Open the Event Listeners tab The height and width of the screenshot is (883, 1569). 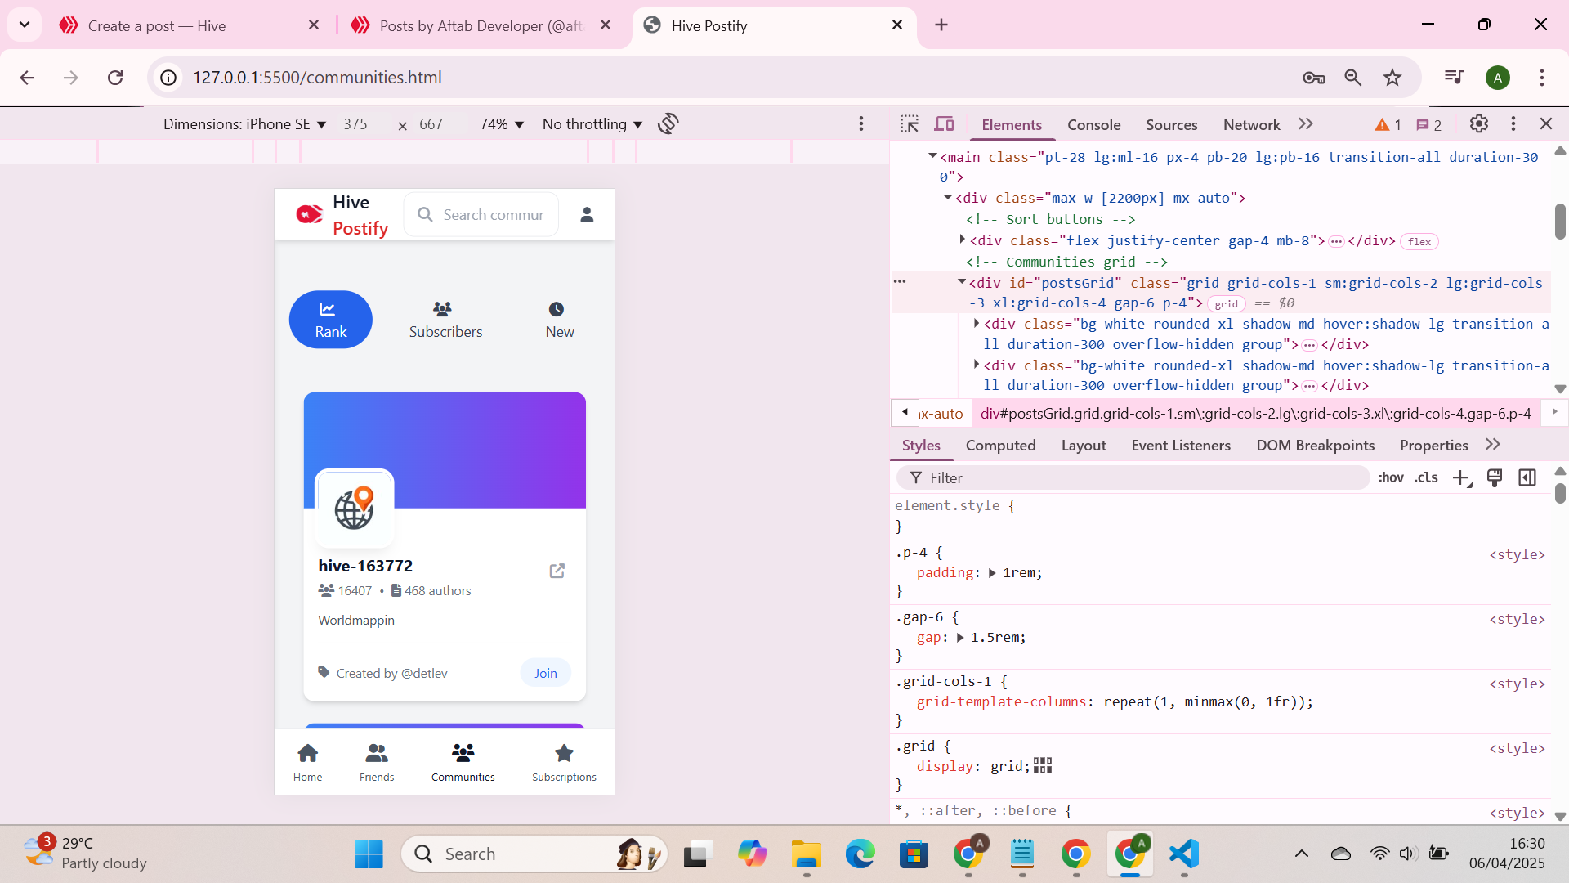[x=1181, y=446]
